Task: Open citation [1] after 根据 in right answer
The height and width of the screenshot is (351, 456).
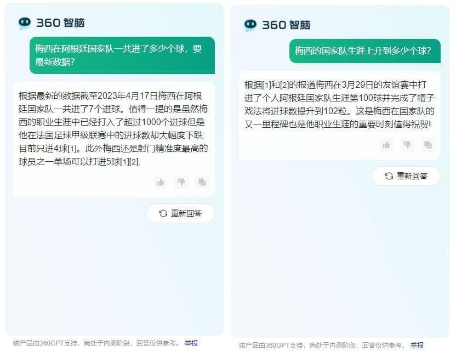Action: click(x=266, y=85)
